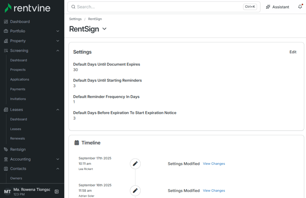Click the Screening icon in the sidebar
This screenshot has width=306, height=198.
pyautogui.click(x=6, y=51)
